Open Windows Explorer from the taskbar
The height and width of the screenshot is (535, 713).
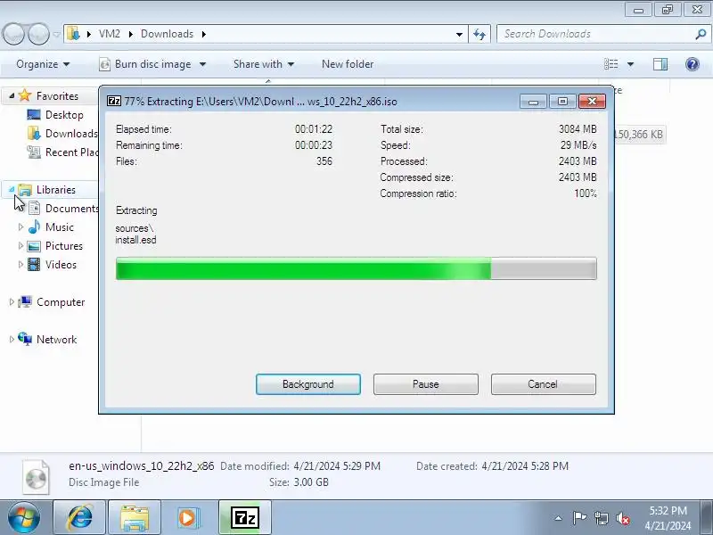pyautogui.click(x=135, y=518)
